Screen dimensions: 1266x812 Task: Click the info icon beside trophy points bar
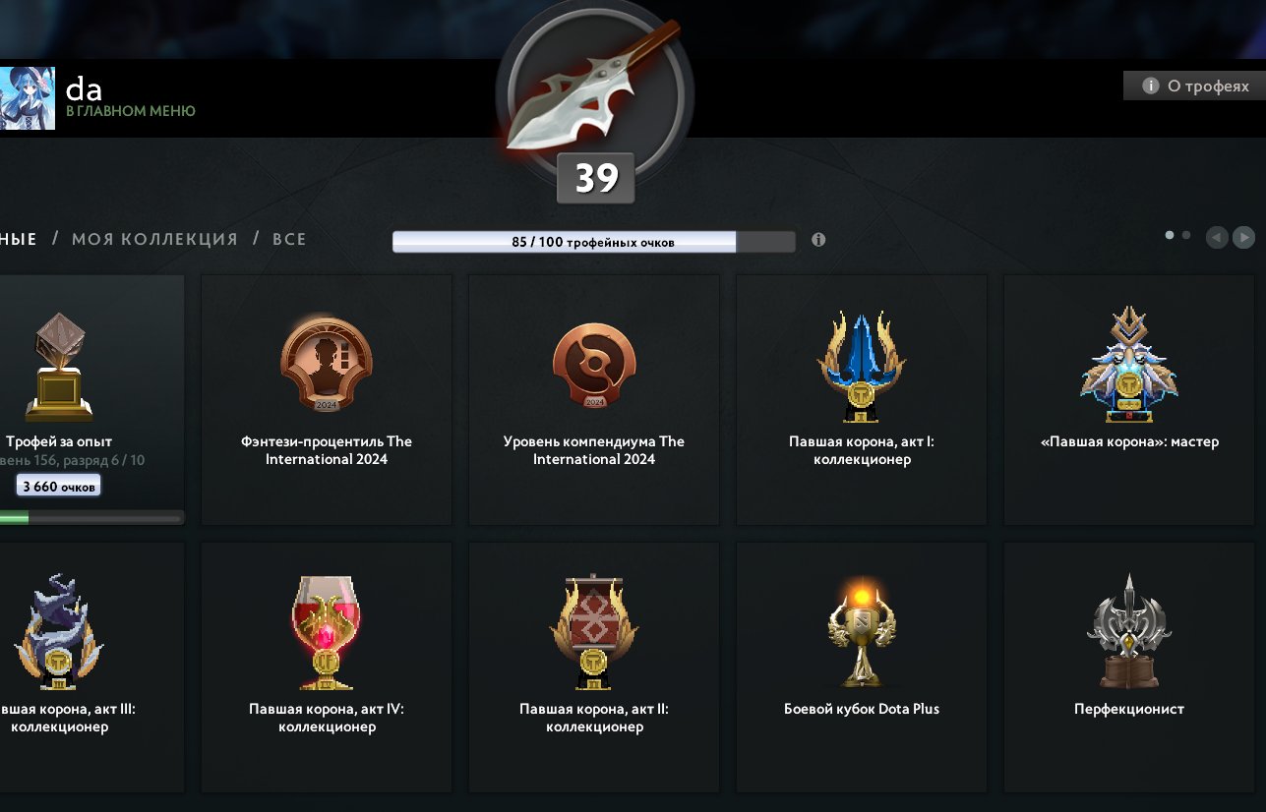click(x=818, y=240)
